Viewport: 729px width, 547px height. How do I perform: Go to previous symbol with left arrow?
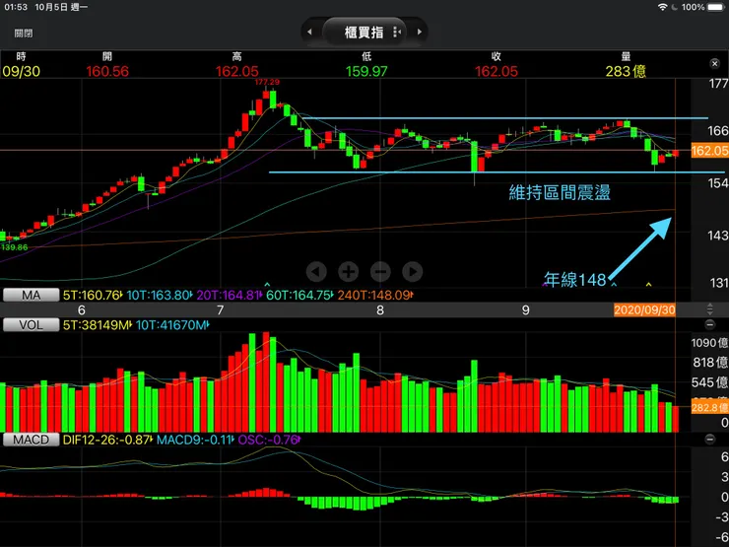309,32
